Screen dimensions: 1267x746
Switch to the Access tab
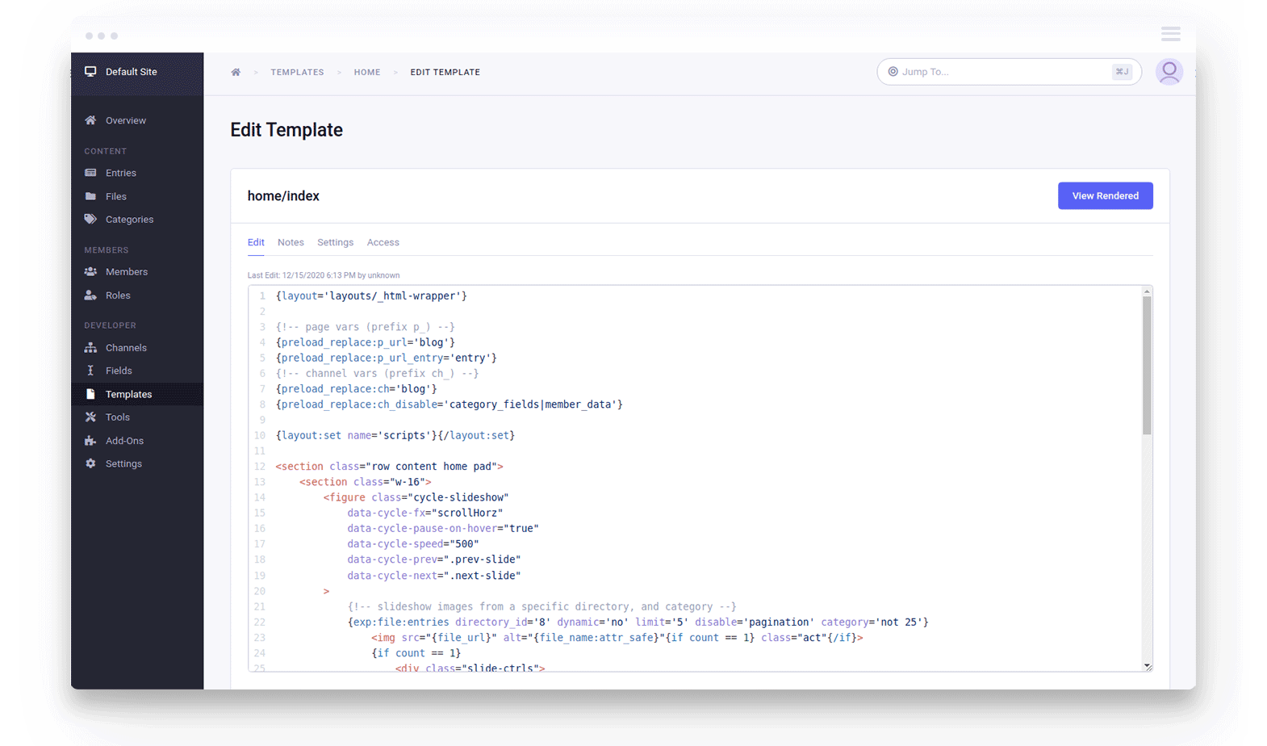point(383,242)
